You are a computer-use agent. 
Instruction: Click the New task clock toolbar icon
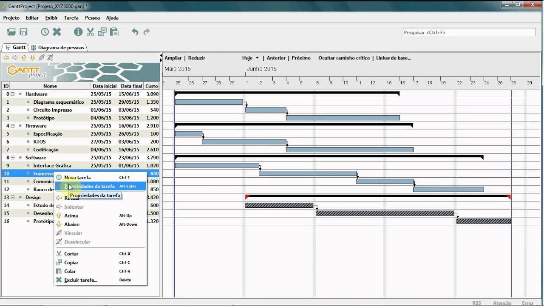pos(45,32)
